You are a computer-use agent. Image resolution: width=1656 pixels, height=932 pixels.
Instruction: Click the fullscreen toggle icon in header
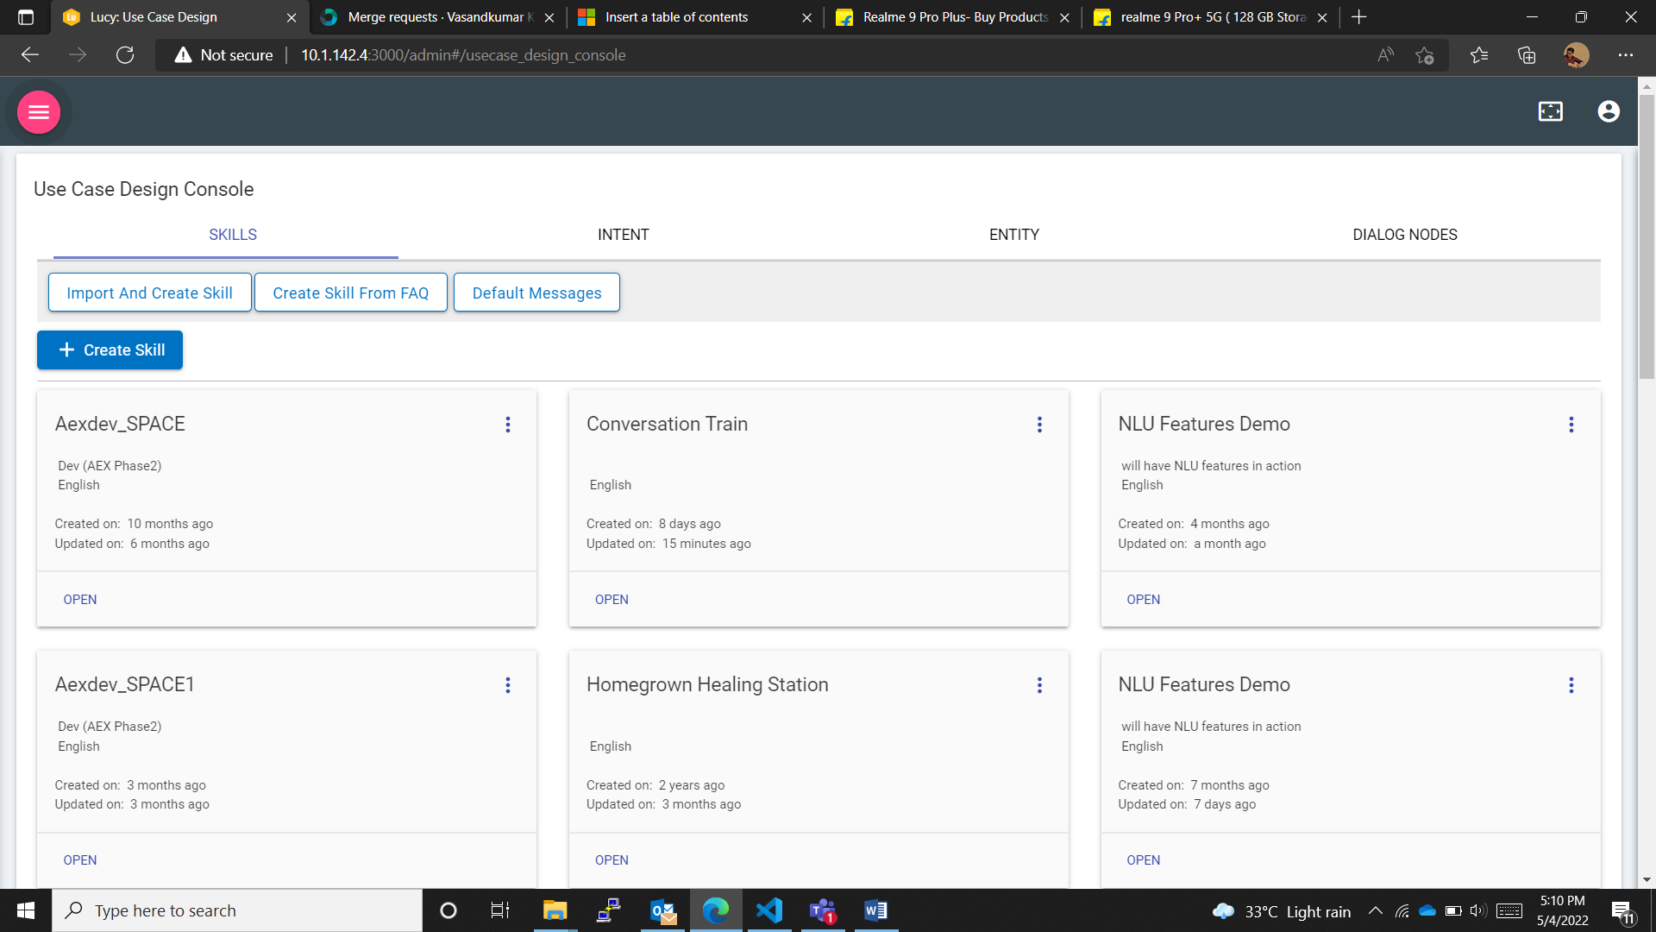[1550, 111]
